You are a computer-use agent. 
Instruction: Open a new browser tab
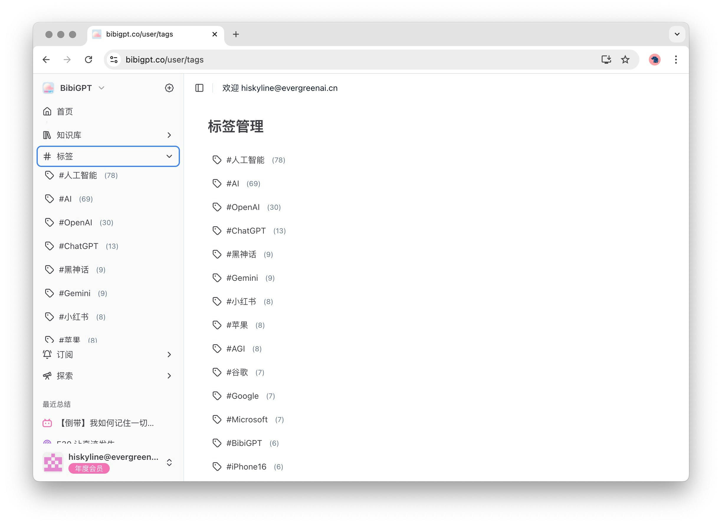click(236, 34)
